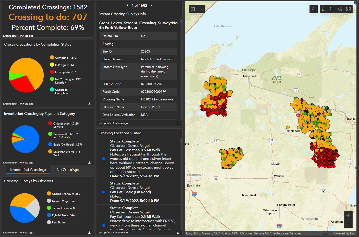Open the basemap gallery
This screenshot has height=237, width=359.
tap(348, 9)
